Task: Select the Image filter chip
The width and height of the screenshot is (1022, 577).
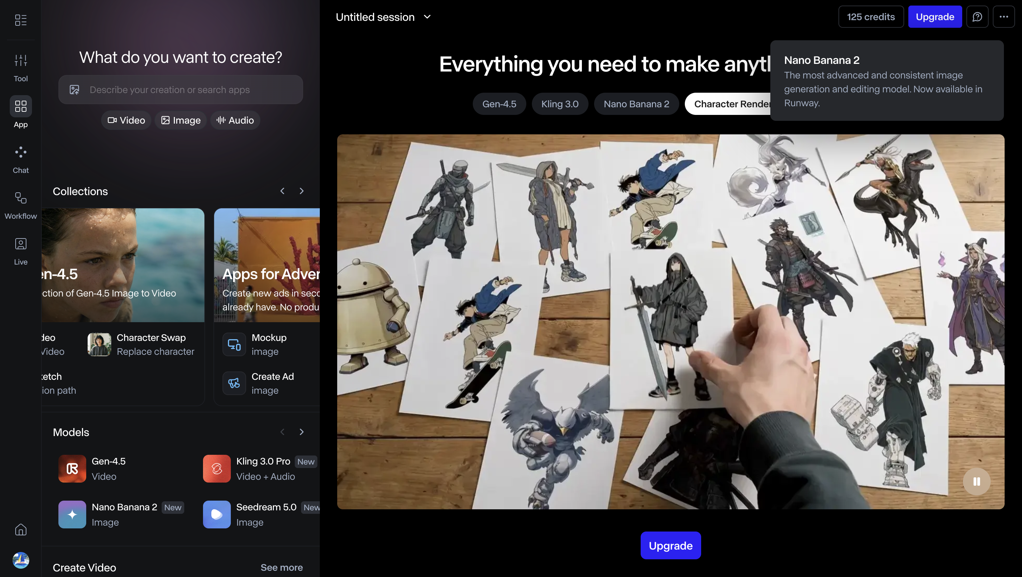Action: [180, 120]
